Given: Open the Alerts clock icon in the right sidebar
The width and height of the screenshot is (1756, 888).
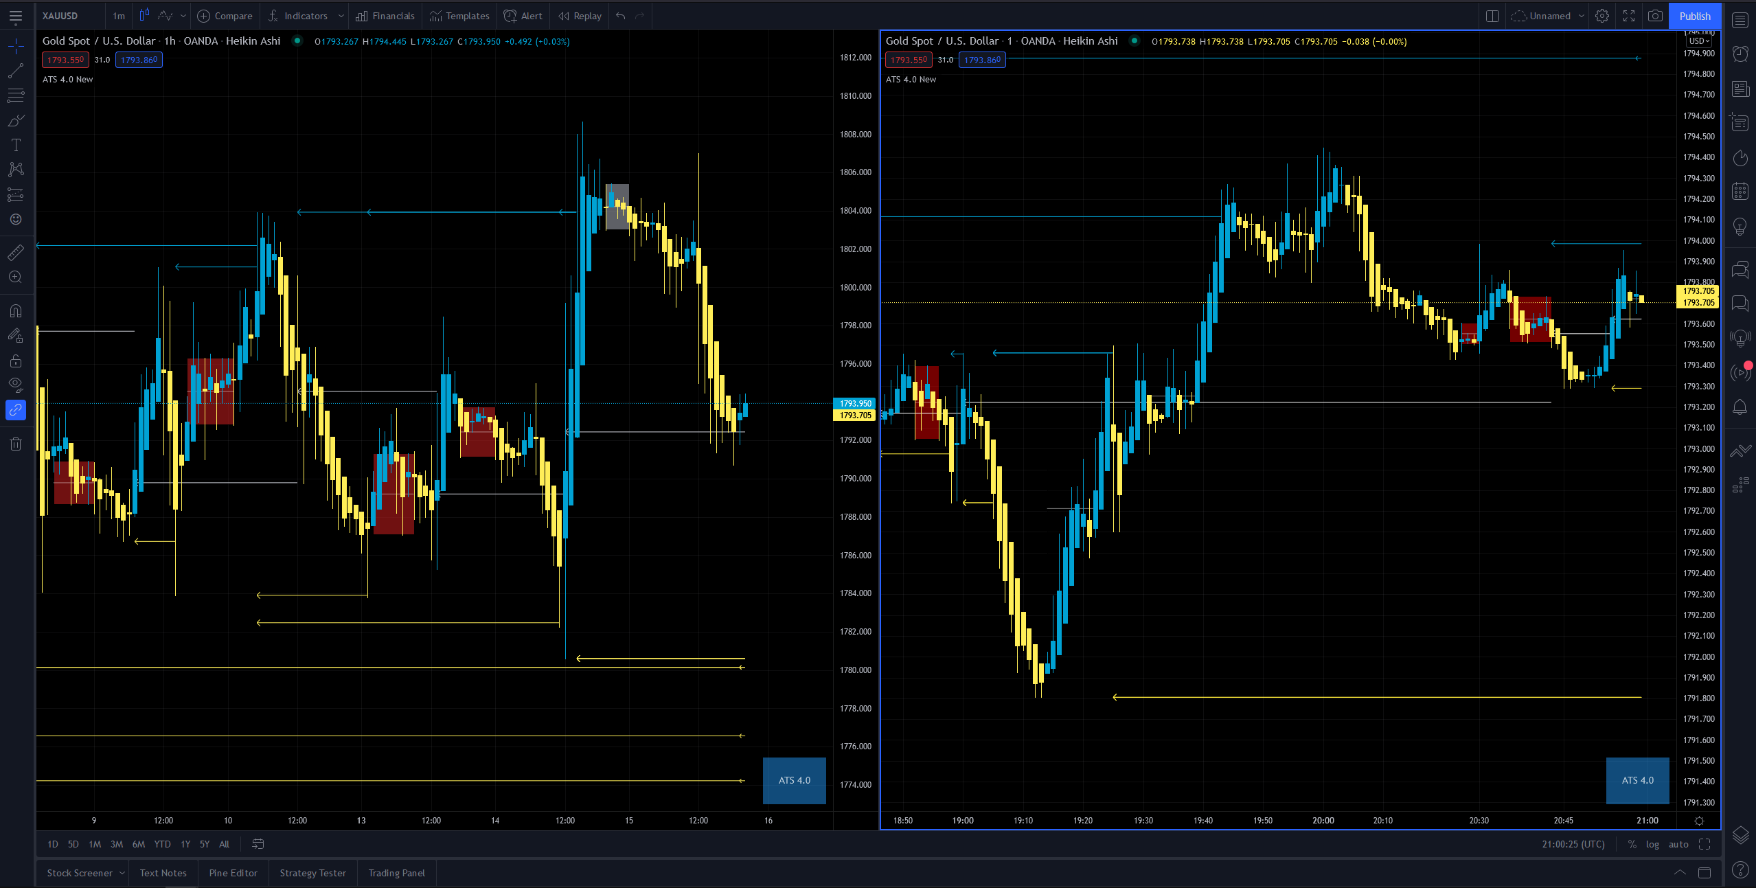Looking at the screenshot, I should tap(1740, 54).
